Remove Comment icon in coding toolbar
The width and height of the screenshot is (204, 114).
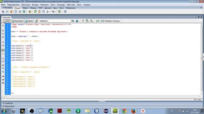point(3,62)
